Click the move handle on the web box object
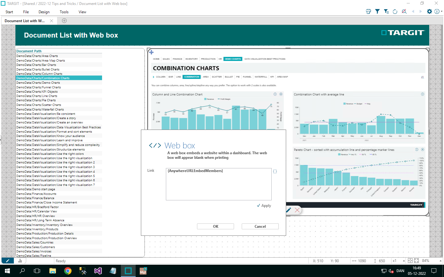 click(151, 52)
